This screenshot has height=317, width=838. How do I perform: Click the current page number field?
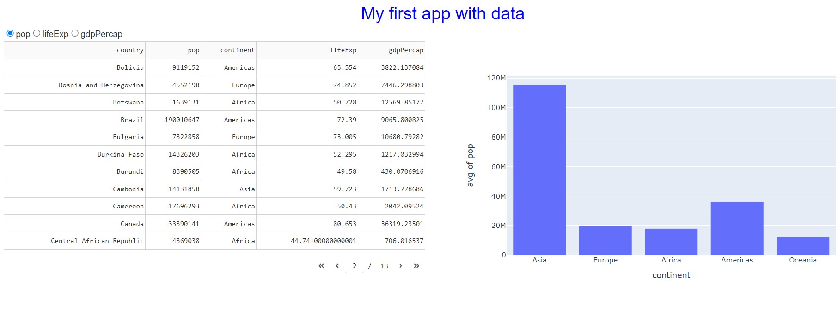click(x=354, y=266)
